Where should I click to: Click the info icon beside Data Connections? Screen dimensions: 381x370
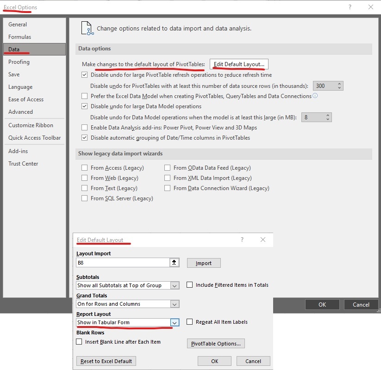pyautogui.click(x=315, y=96)
